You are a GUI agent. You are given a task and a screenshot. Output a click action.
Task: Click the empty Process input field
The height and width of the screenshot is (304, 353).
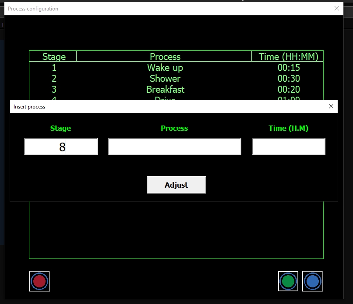pos(175,147)
